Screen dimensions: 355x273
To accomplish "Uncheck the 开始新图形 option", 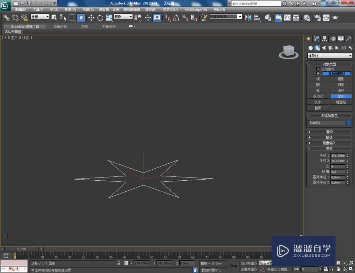I will coord(318,73).
